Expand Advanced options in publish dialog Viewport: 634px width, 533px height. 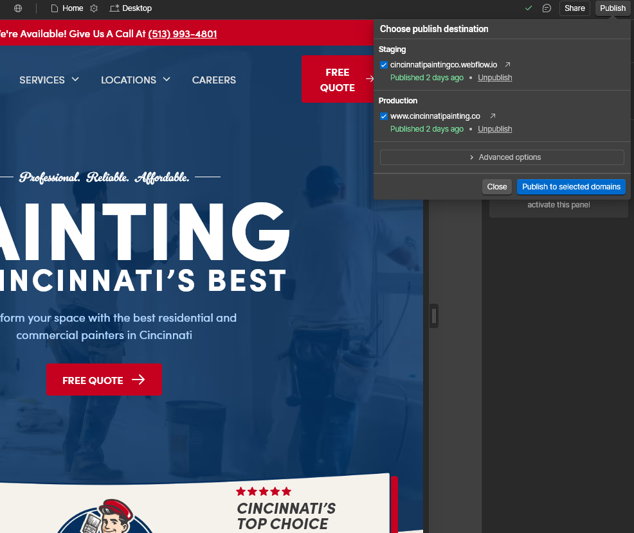click(x=502, y=157)
